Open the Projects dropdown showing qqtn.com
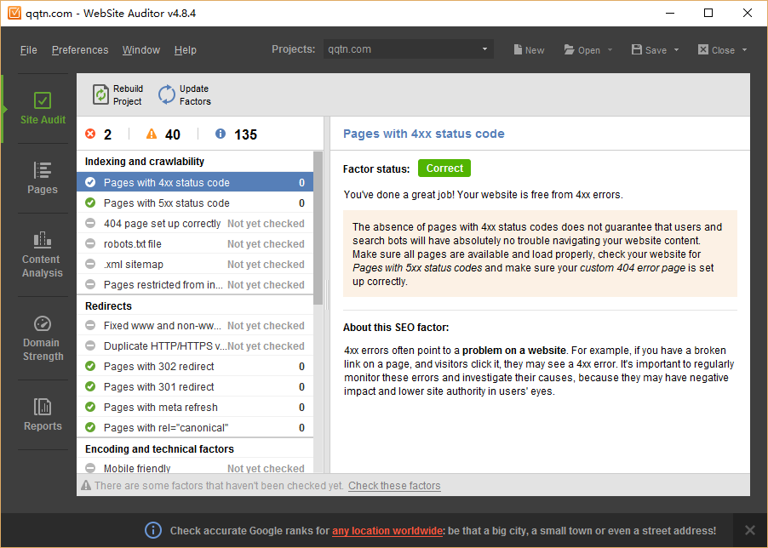Screen dimensions: 768x548 (x=408, y=49)
